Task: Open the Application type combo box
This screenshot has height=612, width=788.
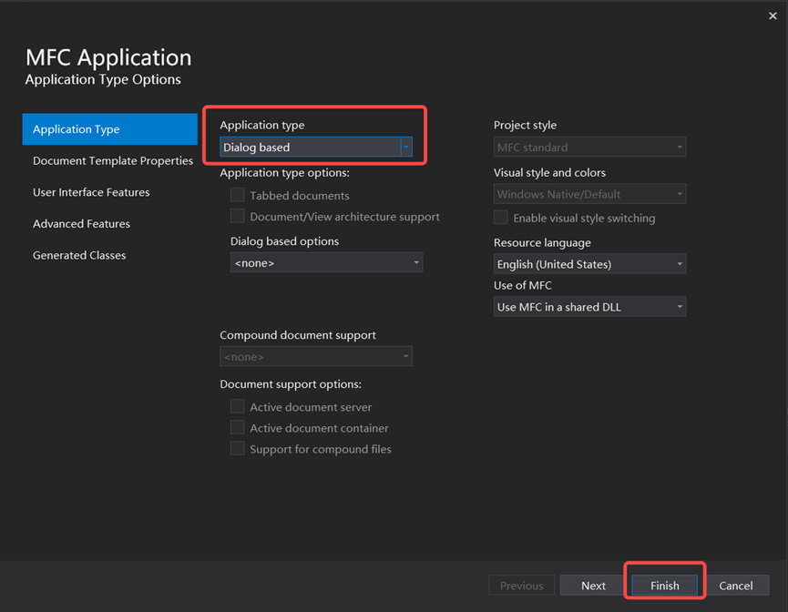Action: point(315,148)
